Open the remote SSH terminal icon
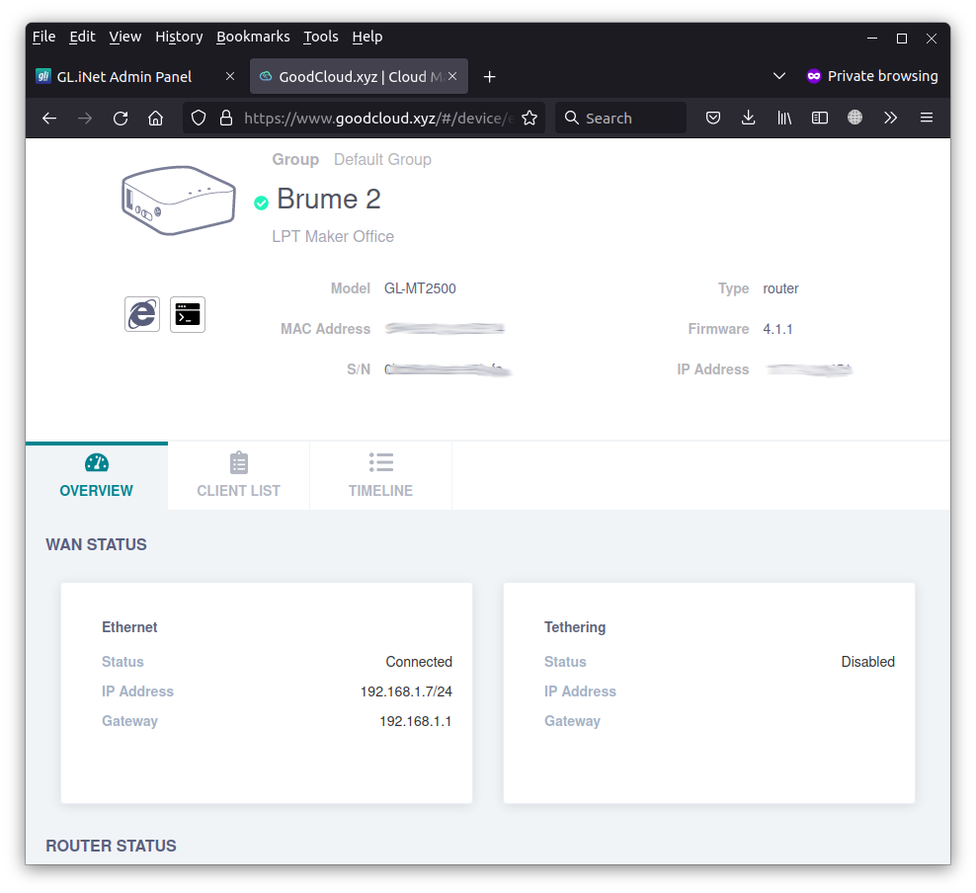Screen dimensions: 976x893 click(x=188, y=314)
